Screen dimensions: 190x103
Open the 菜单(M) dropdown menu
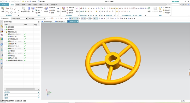point(5,19)
